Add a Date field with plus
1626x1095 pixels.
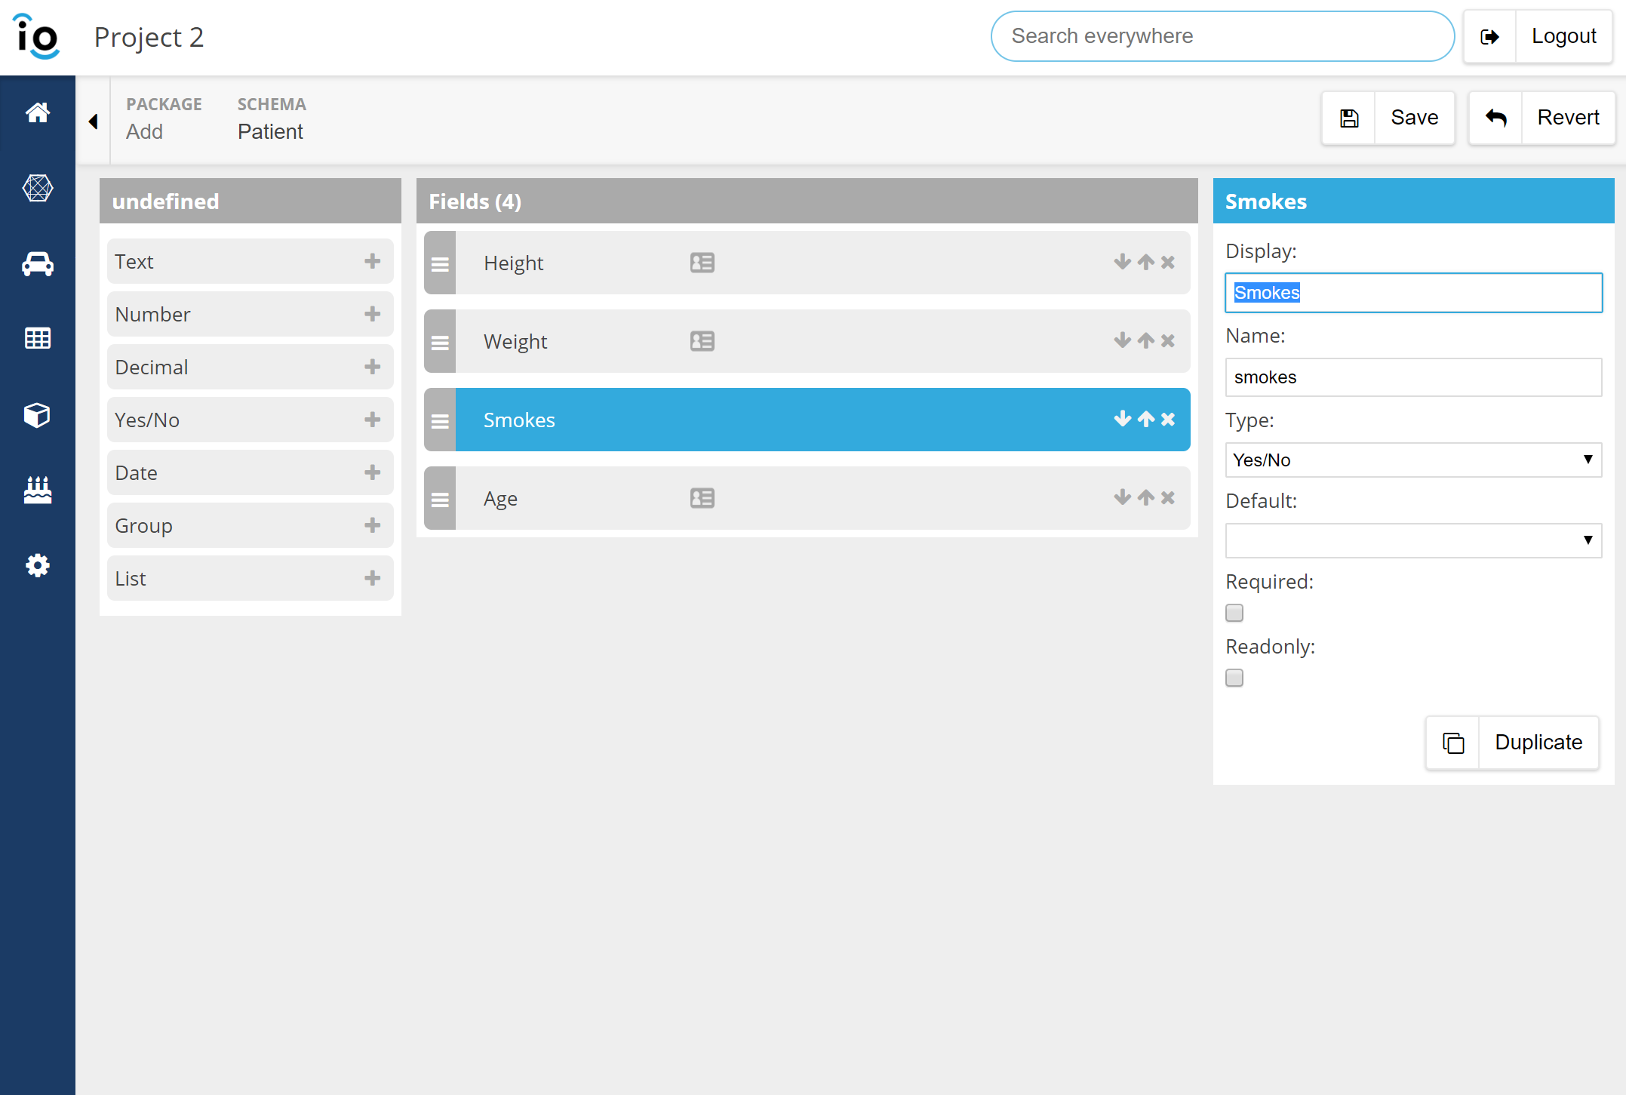[373, 472]
